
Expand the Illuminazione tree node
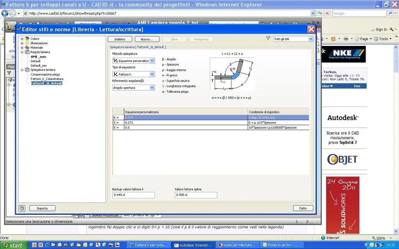tap(22, 43)
